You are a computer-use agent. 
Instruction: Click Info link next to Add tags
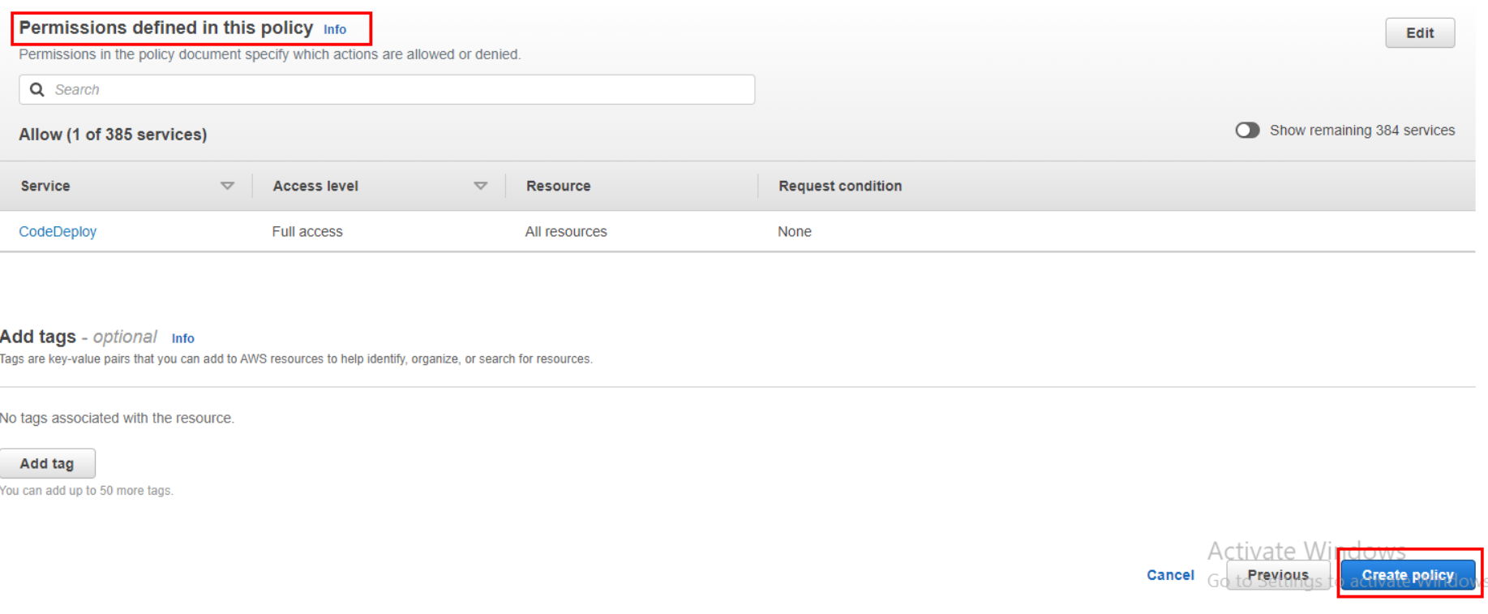pyautogui.click(x=182, y=338)
